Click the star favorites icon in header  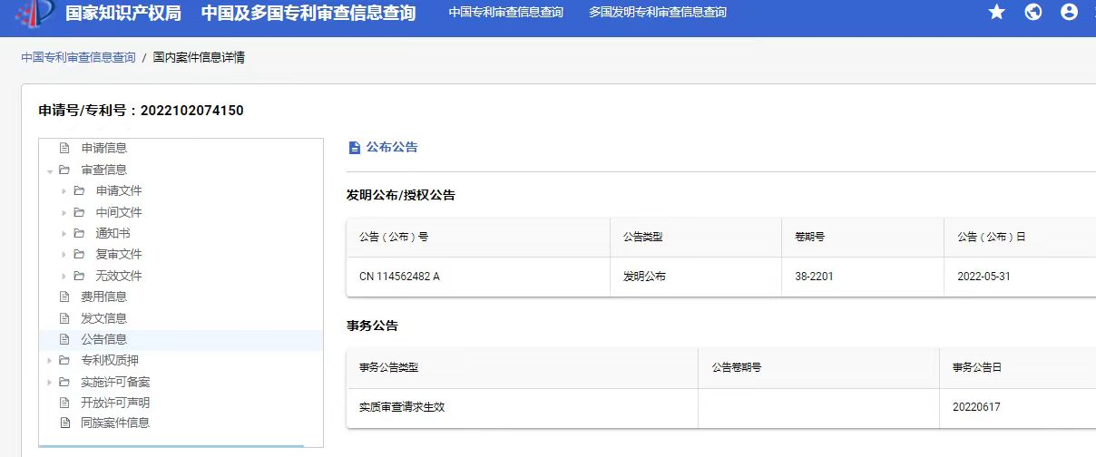click(x=996, y=13)
